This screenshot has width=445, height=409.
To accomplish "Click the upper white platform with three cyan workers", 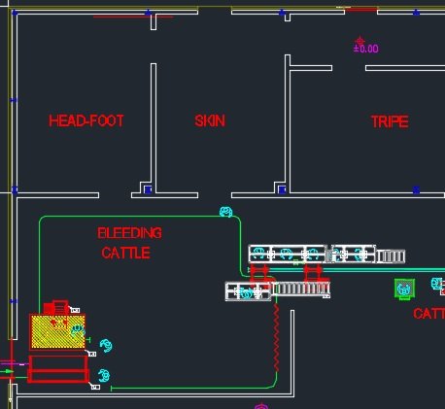I will [x=288, y=254].
